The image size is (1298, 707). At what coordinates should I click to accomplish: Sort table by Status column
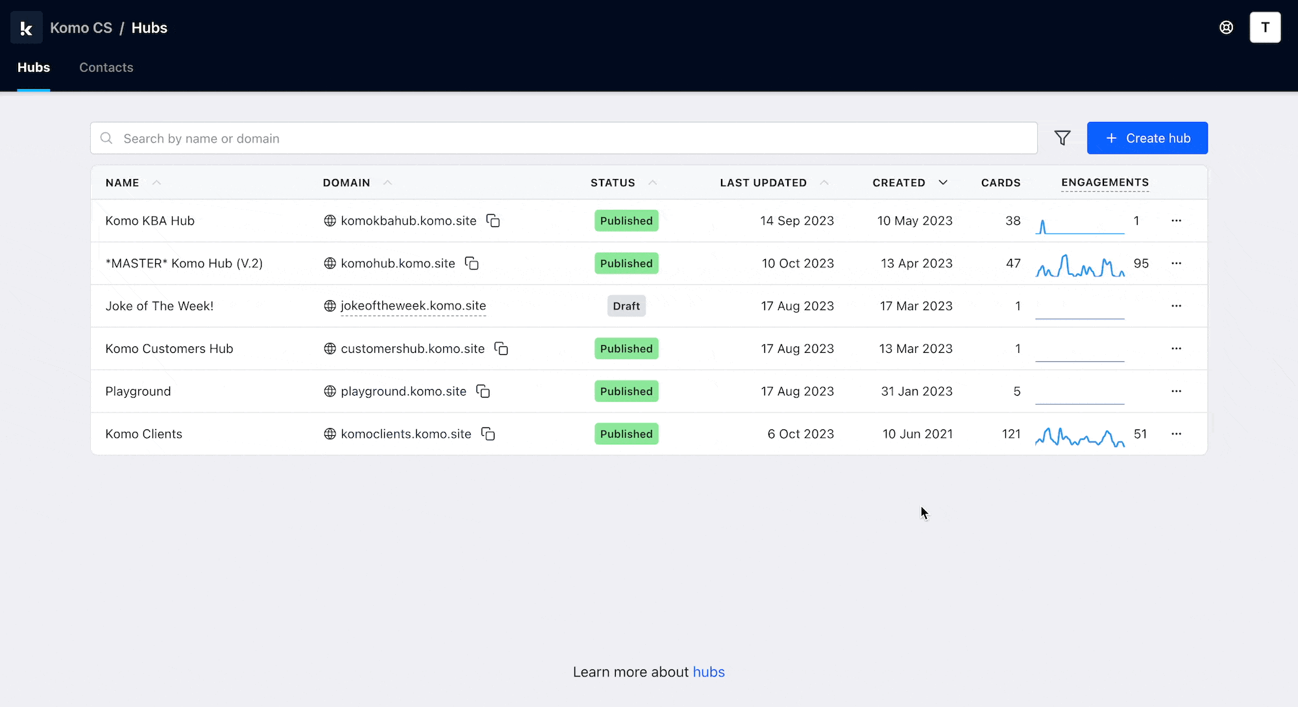coord(613,183)
